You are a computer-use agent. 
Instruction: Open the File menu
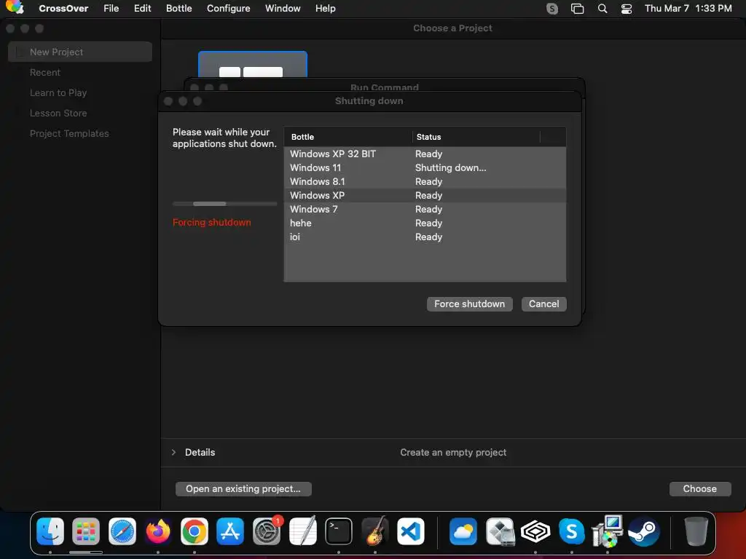[111, 9]
